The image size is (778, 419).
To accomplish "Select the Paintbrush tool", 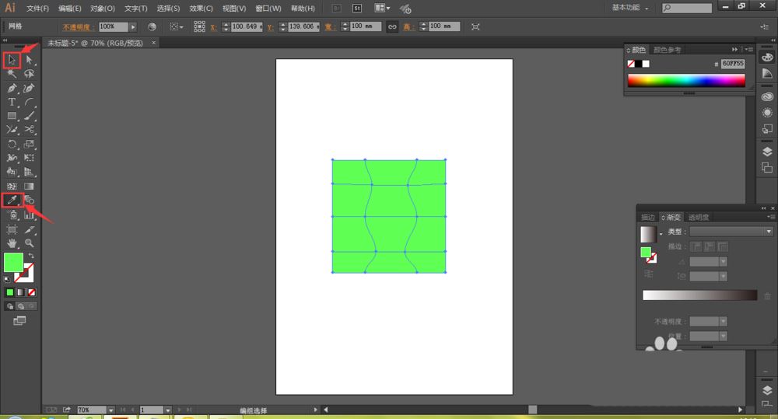I will [x=29, y=116].
